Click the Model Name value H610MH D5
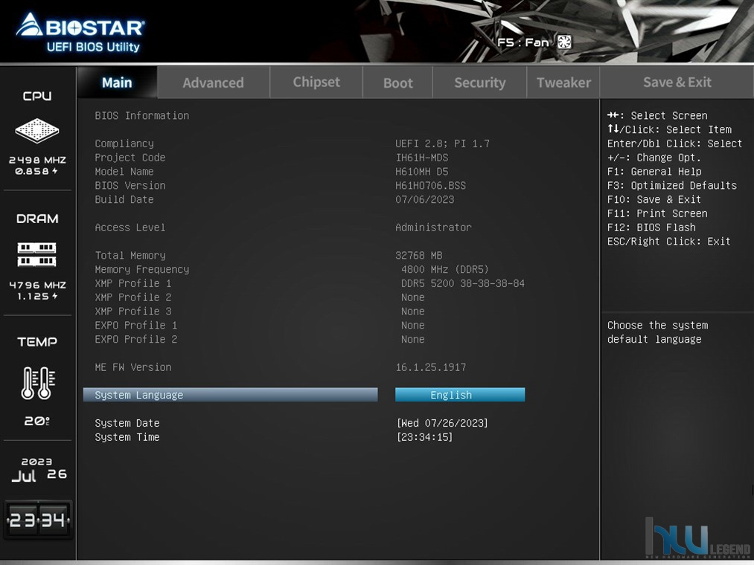 [422, 171]
